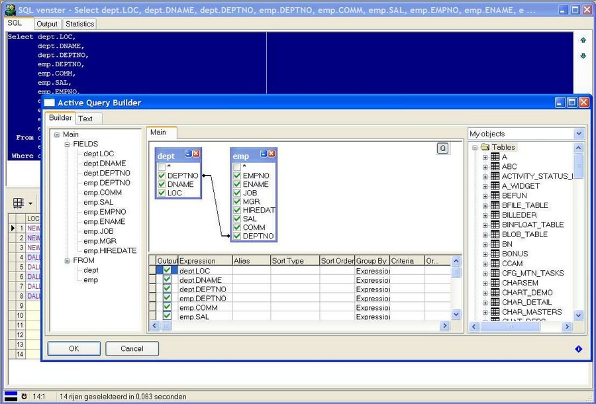Select the grid display icon above results
596x404 pixels.
pos(18,201)
